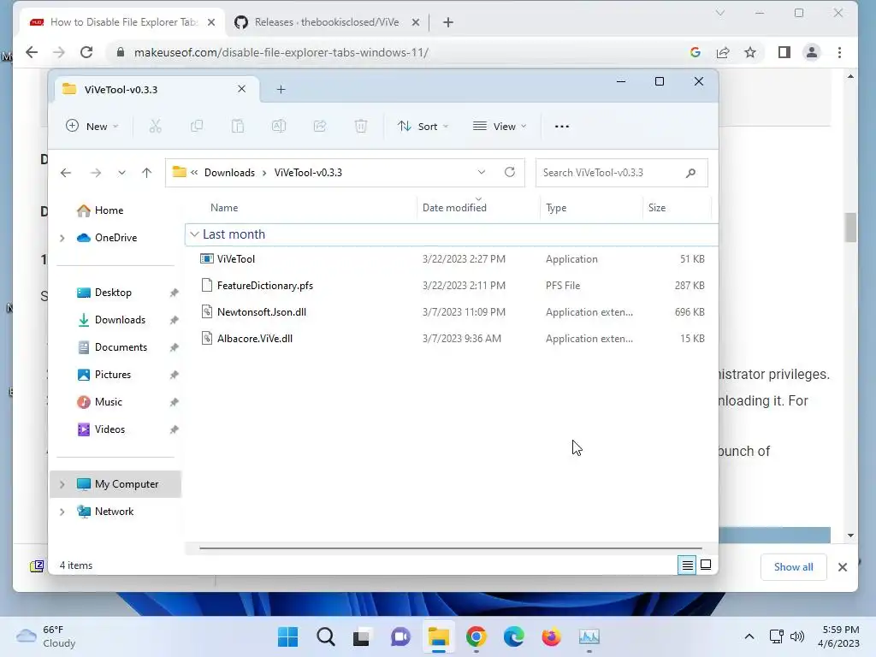Screen dimensions: 876x657
Task: Open Windows Start menu
Action: tap(288, 636)
